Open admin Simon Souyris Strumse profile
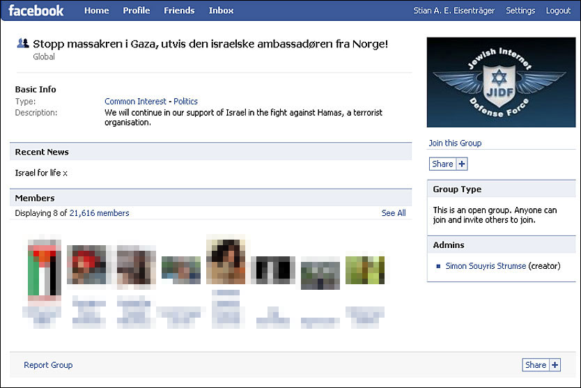The height and width of the screenshot is (388, 581). pos(486,266)
